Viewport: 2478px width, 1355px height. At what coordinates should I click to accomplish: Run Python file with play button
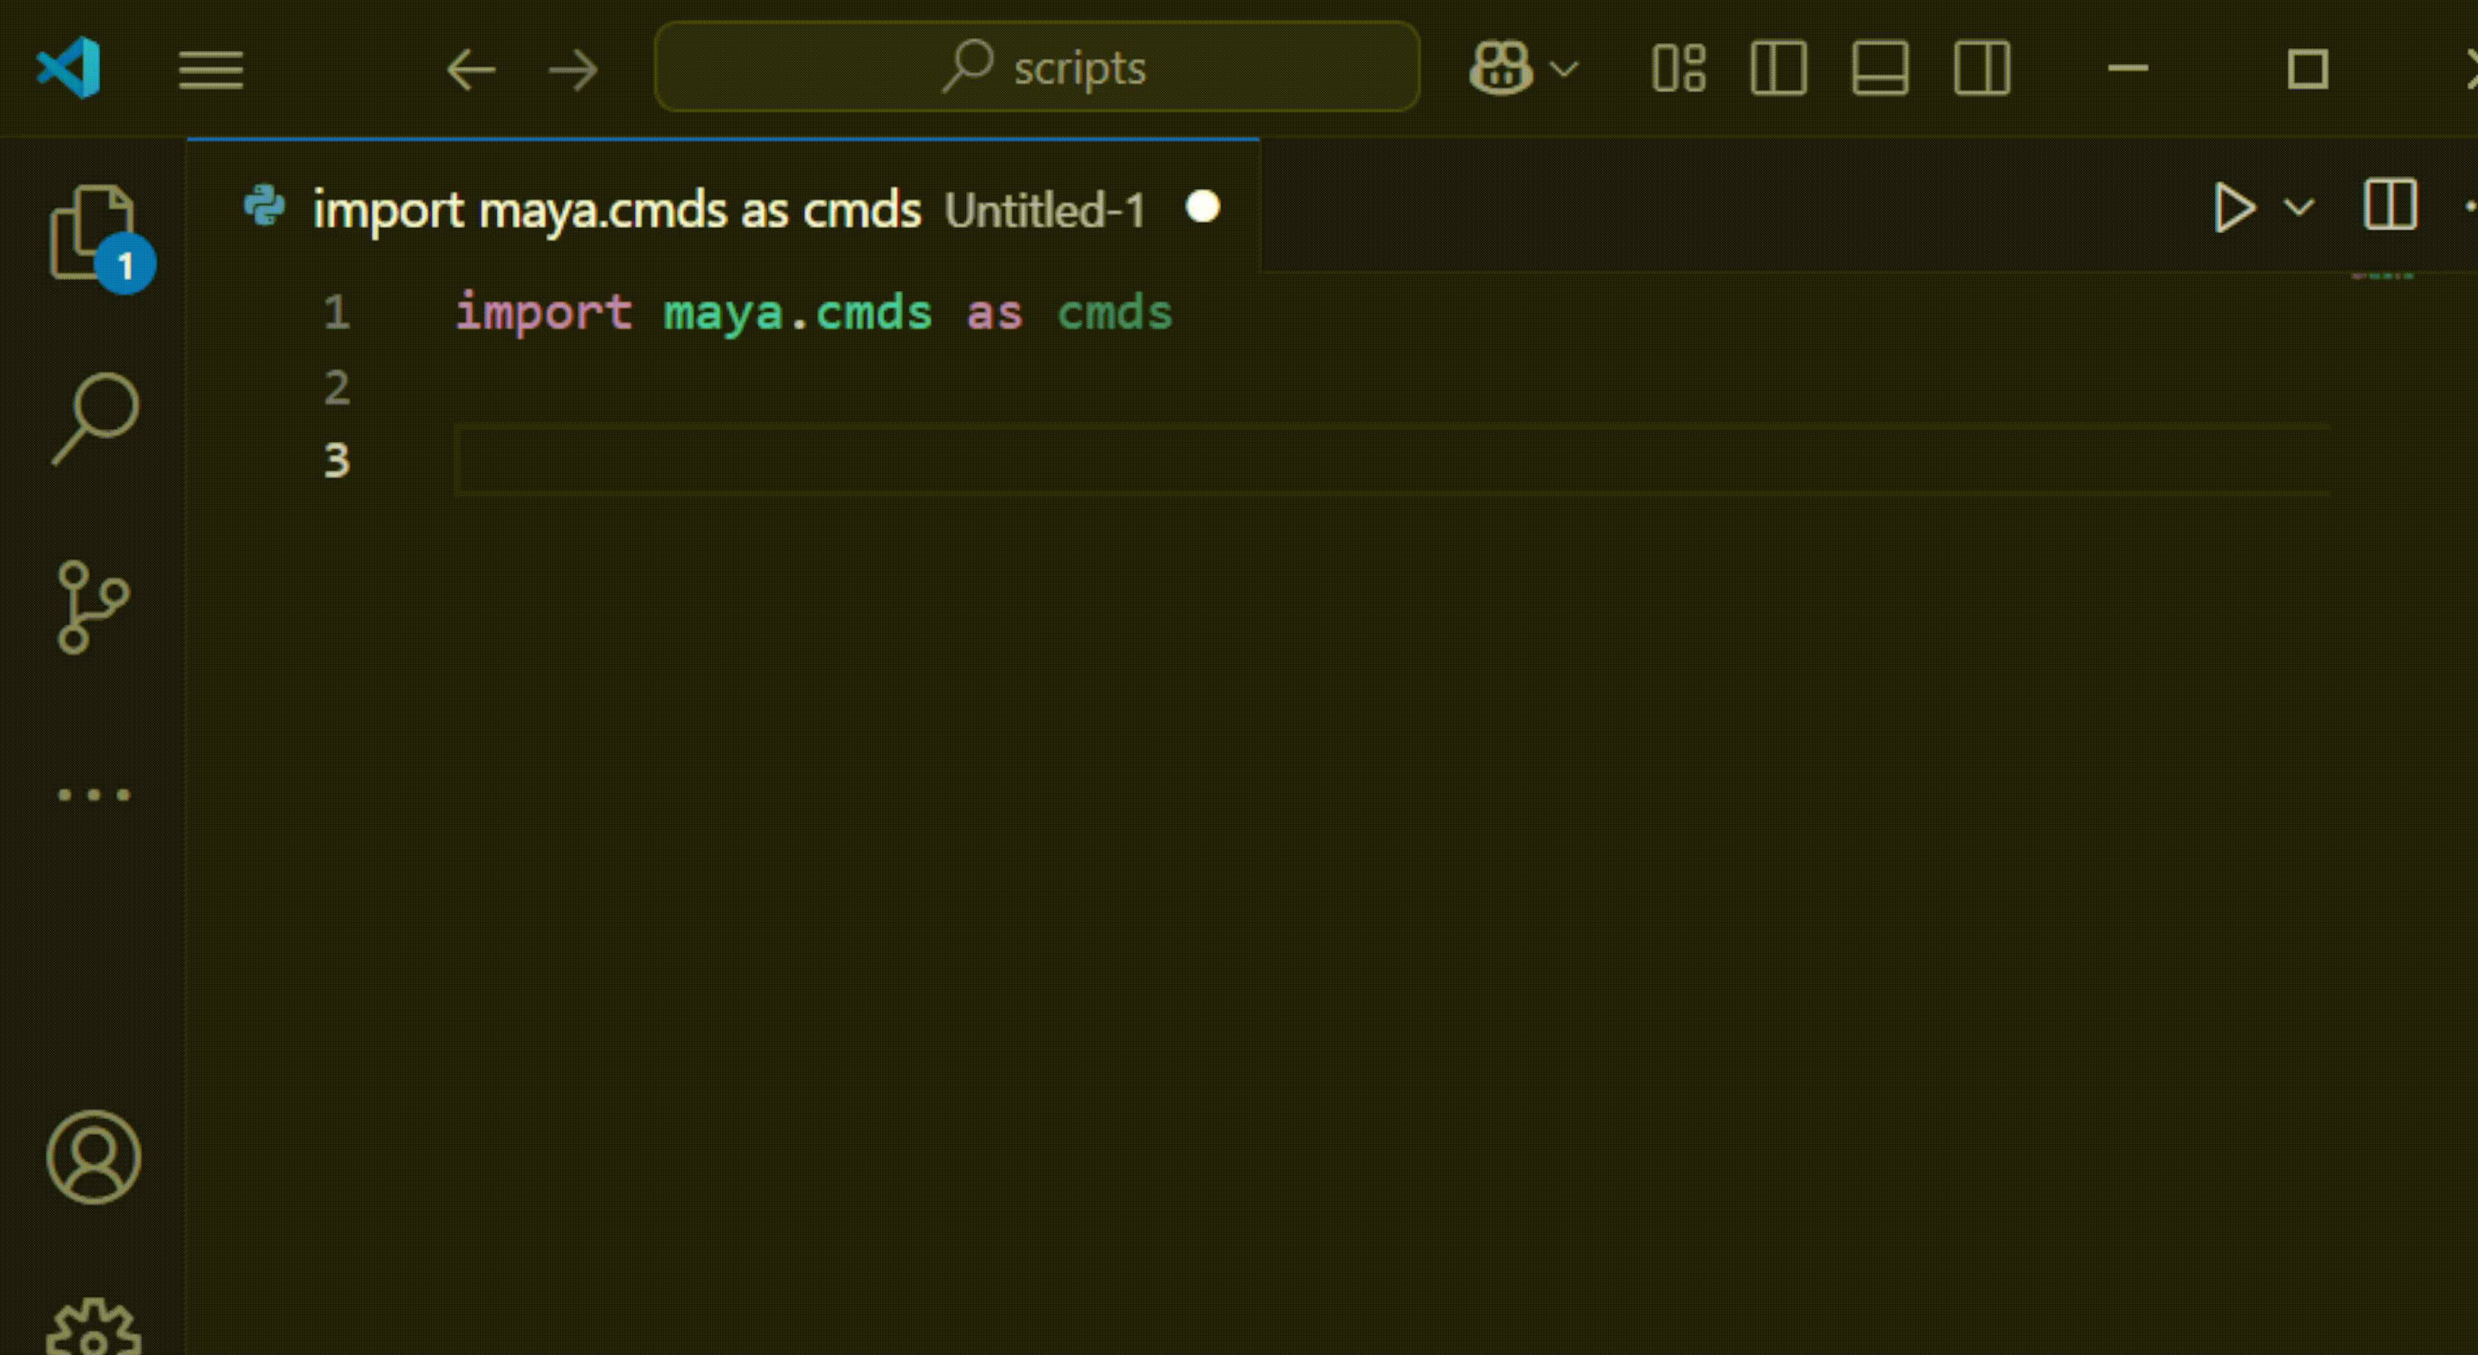pos(2233,208)
